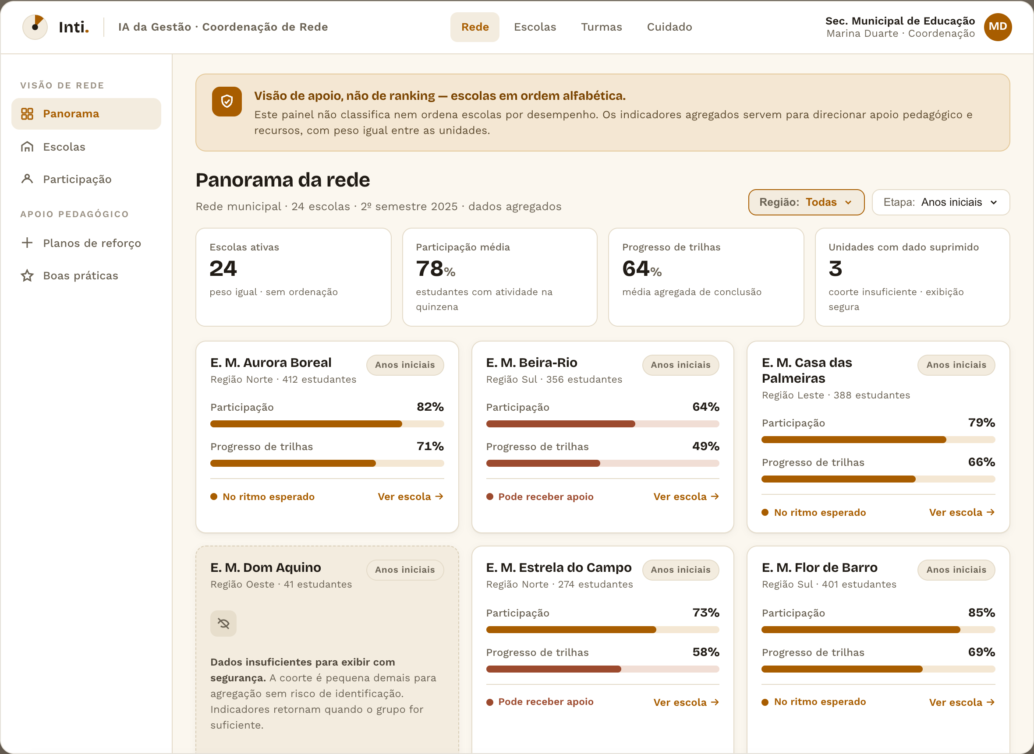
Task: Select Panorama in the sidebar
Action: pos(86,114)
